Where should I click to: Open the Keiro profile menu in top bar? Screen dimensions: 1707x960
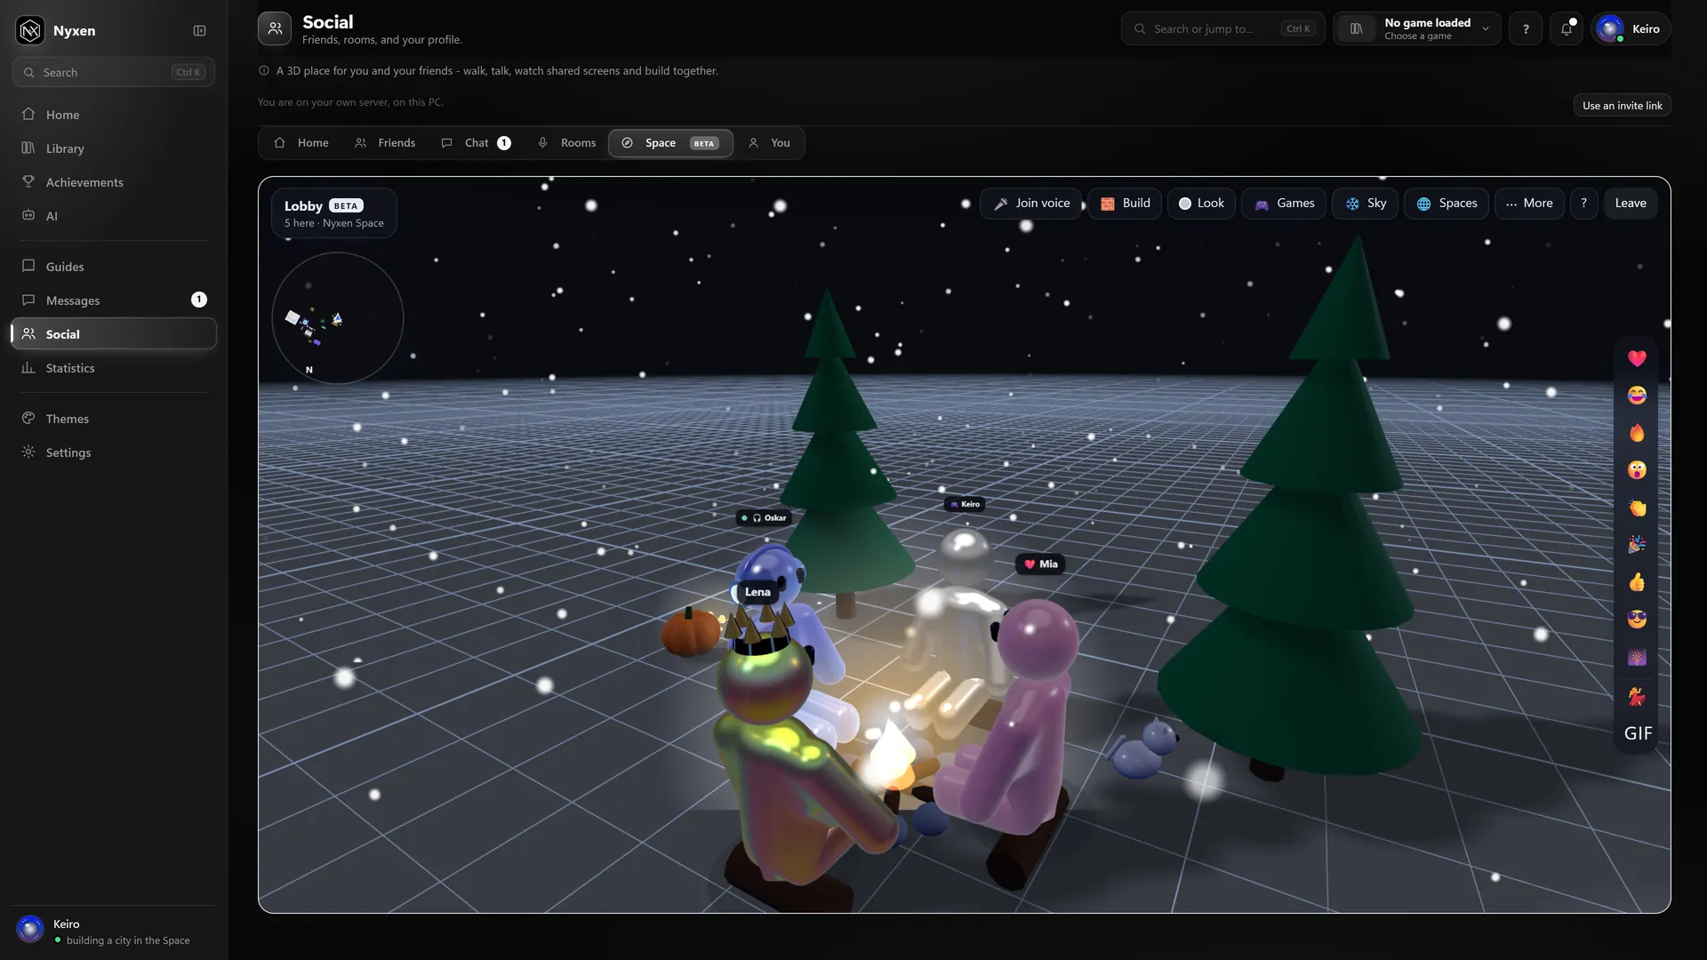[x=1631, y=29]
